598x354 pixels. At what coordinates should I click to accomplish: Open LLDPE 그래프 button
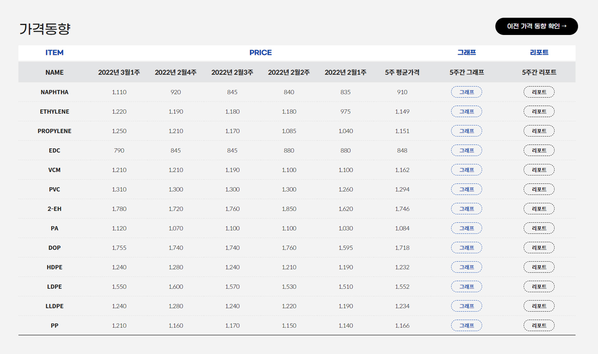pyautogui.click(x=467, y=306)
